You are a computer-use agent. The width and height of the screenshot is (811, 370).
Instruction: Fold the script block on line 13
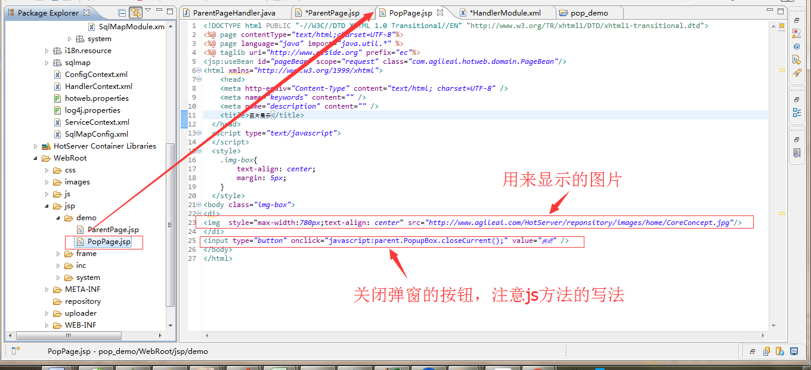coord(199,133)
